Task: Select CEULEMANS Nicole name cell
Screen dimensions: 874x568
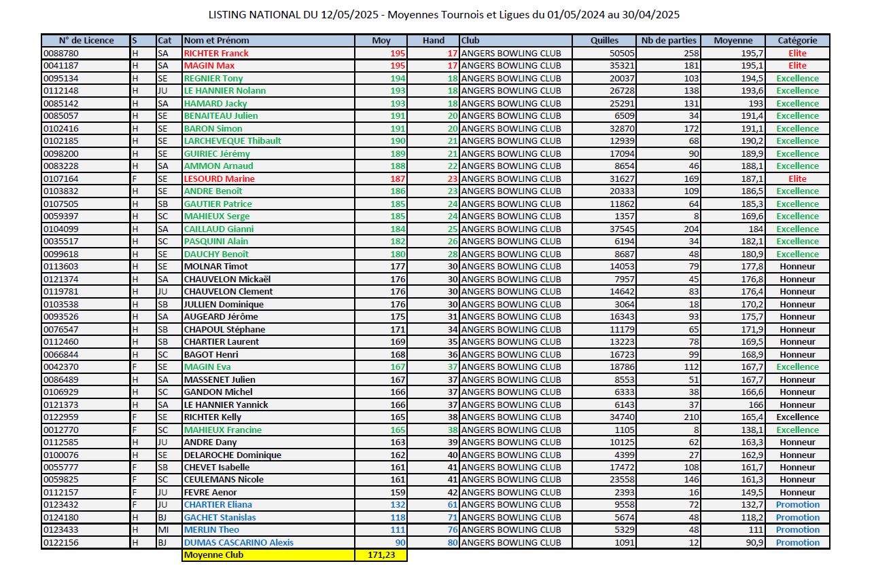Action: point(268,479)
